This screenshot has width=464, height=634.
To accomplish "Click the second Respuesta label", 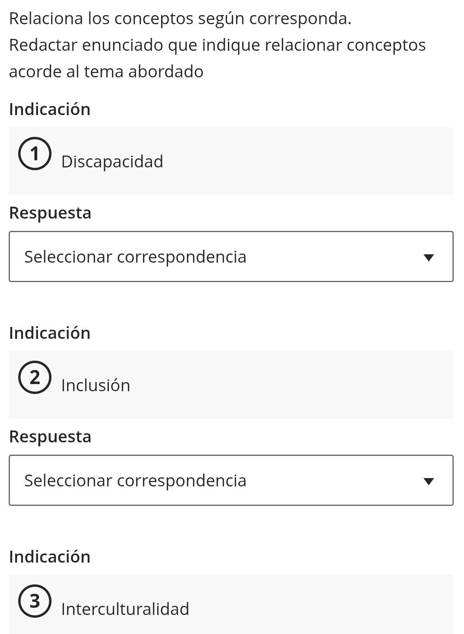I will point(50,437).
